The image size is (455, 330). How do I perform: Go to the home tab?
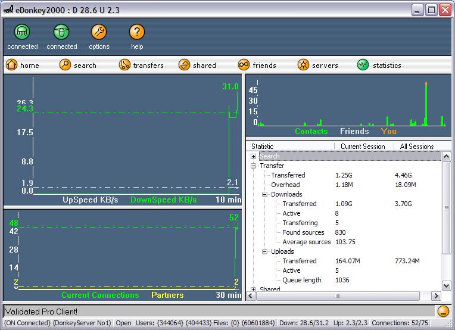(x=23, y=65)
